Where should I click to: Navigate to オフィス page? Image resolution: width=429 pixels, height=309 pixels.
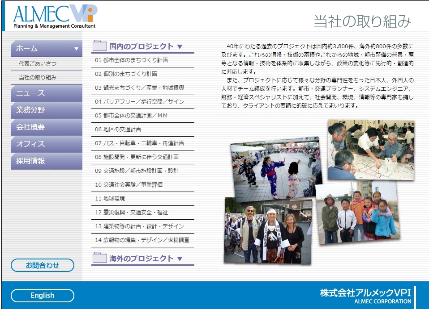pyautogui.click(x=47, y=144)
